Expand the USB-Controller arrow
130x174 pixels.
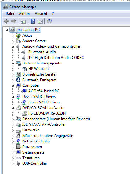[x=13, y=164]
